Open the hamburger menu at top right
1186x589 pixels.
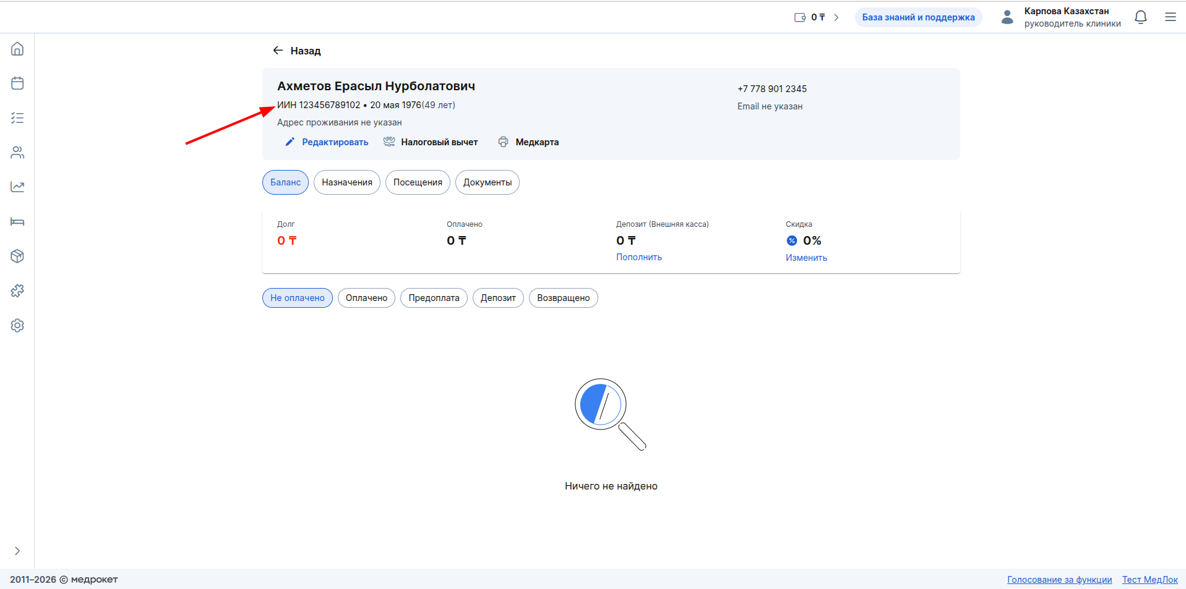click(x=1170, y=17)
